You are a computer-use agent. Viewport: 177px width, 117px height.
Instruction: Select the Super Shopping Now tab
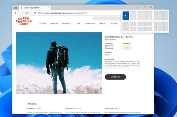coord(35,8)
